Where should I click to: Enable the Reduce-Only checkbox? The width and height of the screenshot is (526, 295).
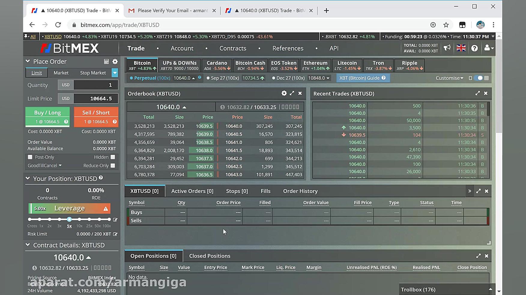coord(113,166)
